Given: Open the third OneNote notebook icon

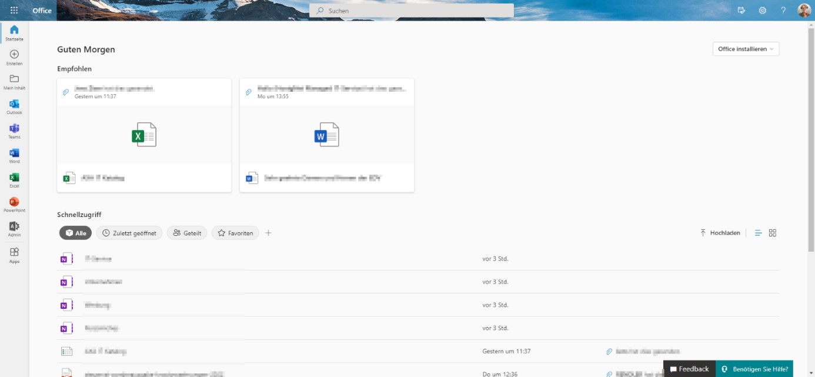Looking at the screenshot, I should point(66,305).
